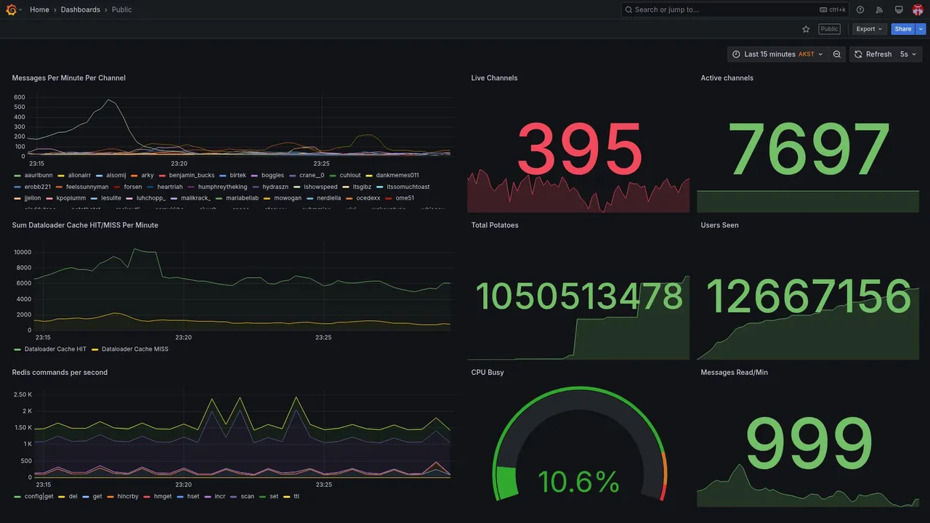Click the 10.6% CPU Busy gauge value
The image size is (930, 523).
pyautogui.click(x=579, y=482)
